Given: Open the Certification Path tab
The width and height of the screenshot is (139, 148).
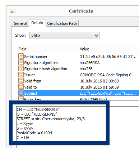Looking at the screenshot, I should (x=62, y=23).
